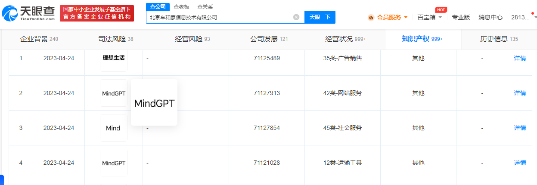The width and height of the screenshot is (537, 185).
Task: Switch to the 历史信息 tab
Action: (499, 39)
